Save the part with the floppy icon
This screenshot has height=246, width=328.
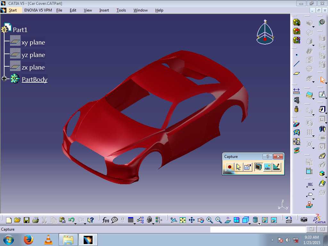[27, 220]
